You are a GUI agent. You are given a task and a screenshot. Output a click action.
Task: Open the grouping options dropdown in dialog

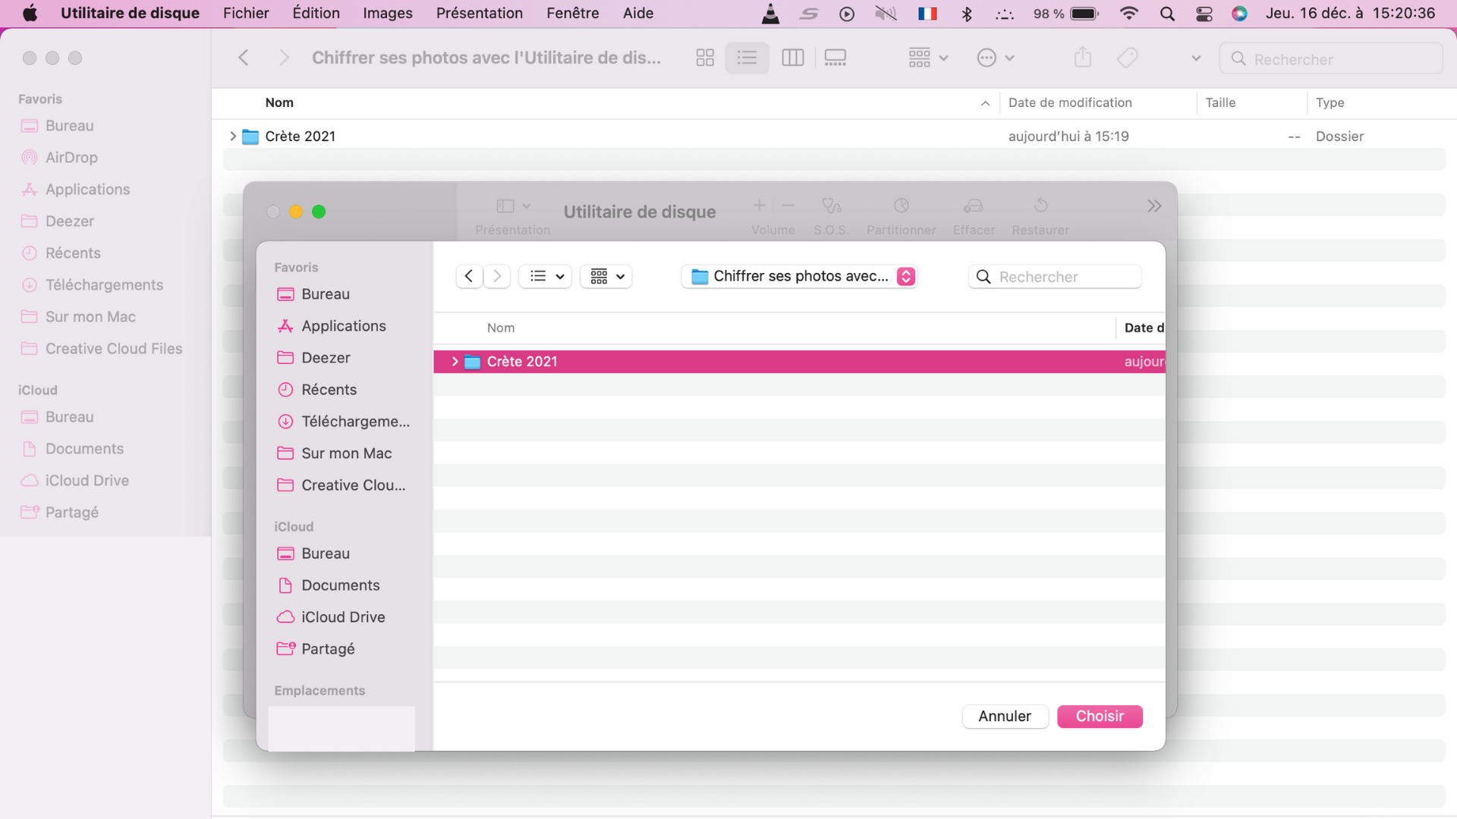click(607, 276)
